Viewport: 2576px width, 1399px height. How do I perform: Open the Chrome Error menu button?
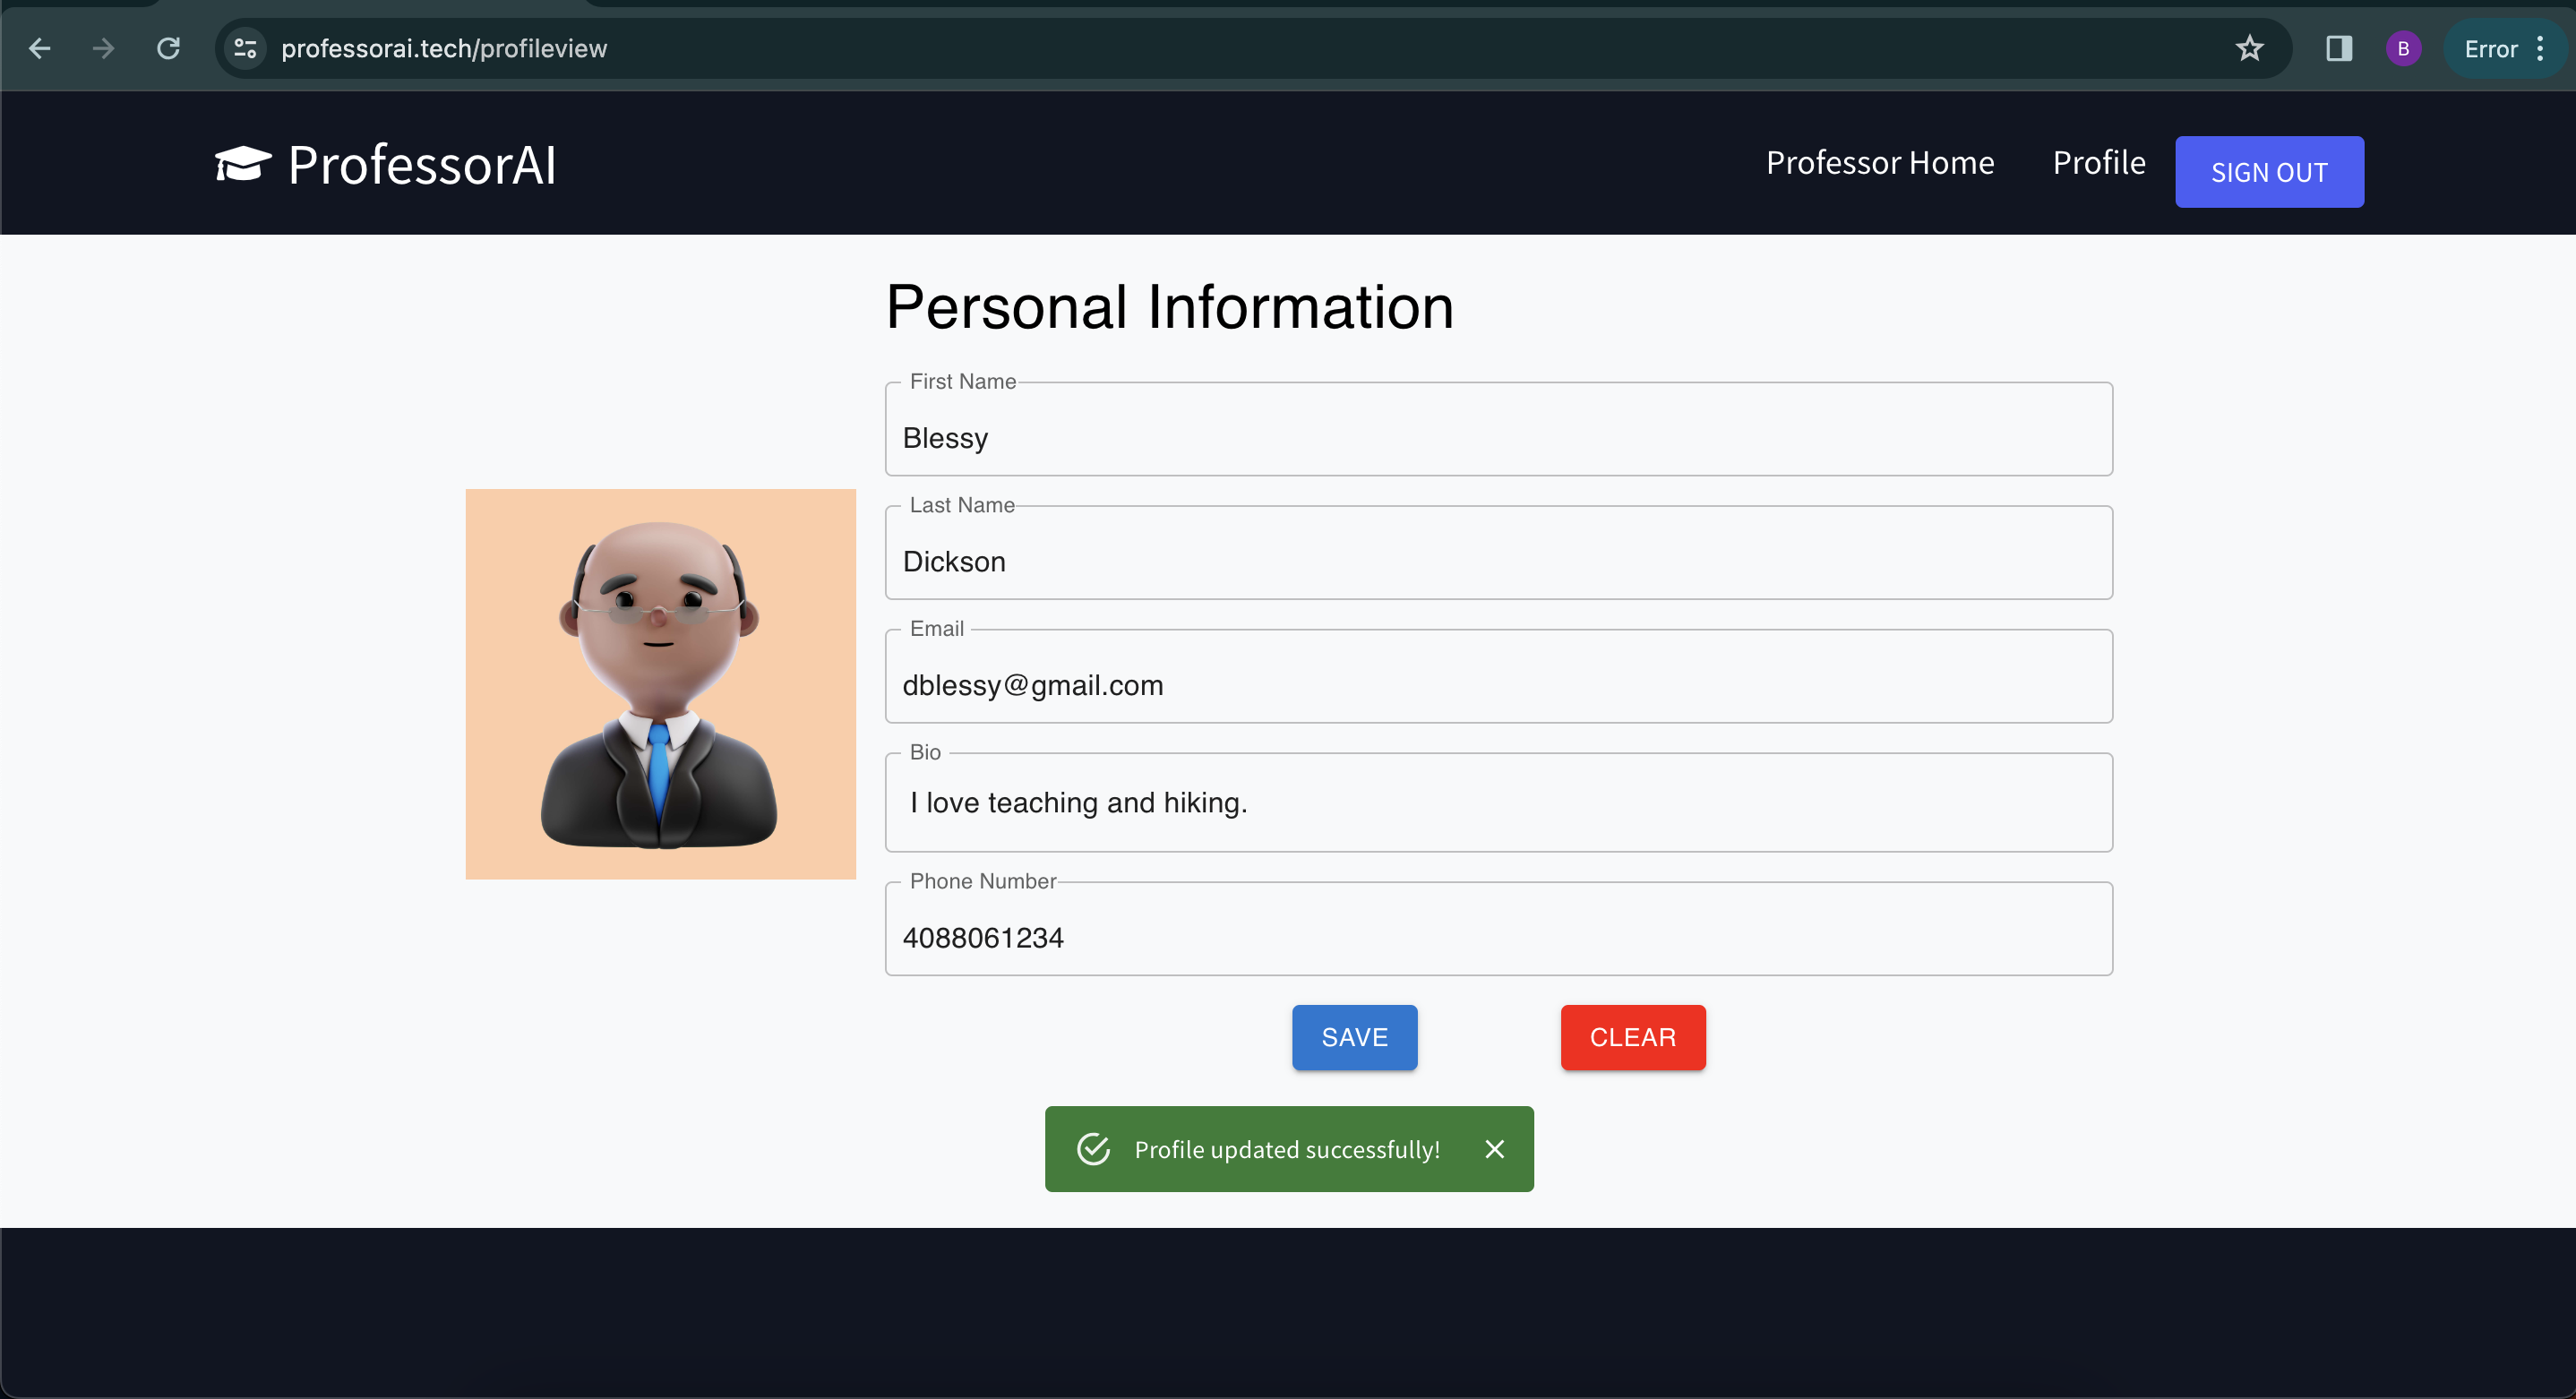click(2504, 48)
